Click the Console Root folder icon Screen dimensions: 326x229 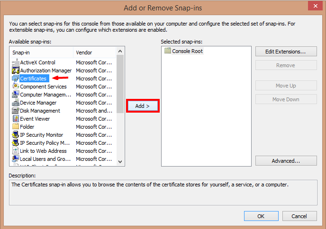click(167, 51)
